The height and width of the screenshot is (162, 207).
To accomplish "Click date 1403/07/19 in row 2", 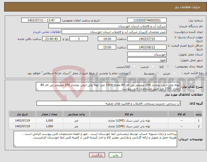I will (x=23, y=126).
